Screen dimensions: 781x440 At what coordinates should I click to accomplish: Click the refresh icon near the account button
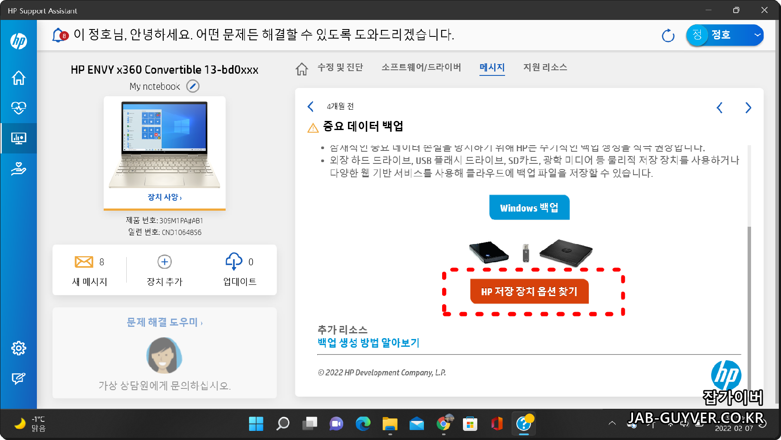pos(668,36)
